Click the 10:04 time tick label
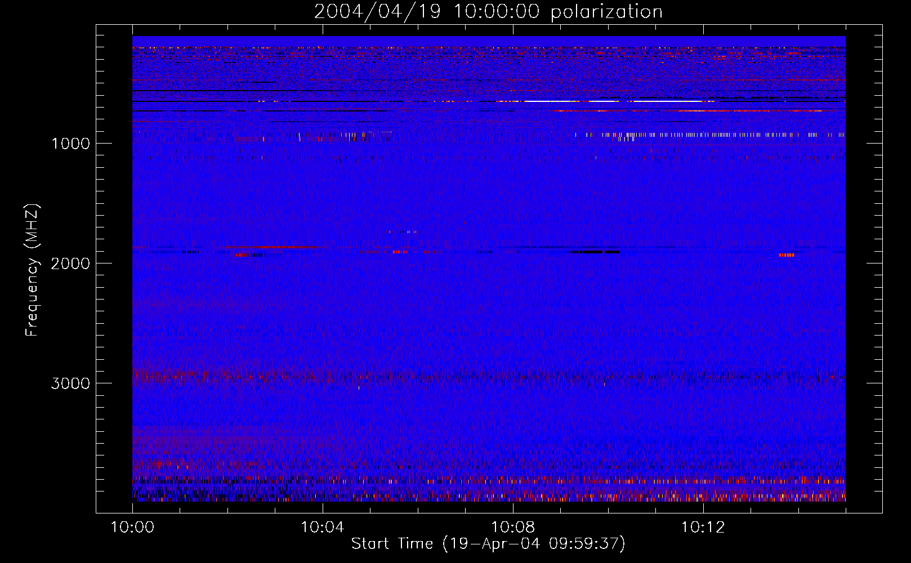The height and width of the screenshot is (563, 911). (323, 528)
